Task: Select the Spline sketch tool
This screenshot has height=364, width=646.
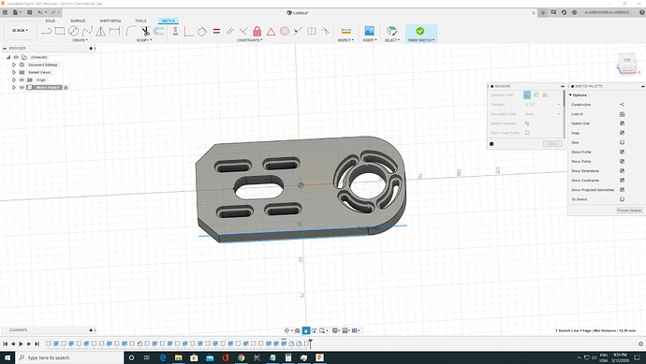Action: pyautogui.click(x=87, y=31)
